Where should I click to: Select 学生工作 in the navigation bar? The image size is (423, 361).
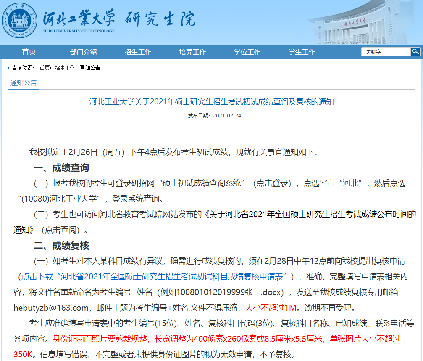pyautogui.click(x=302, y=52)
